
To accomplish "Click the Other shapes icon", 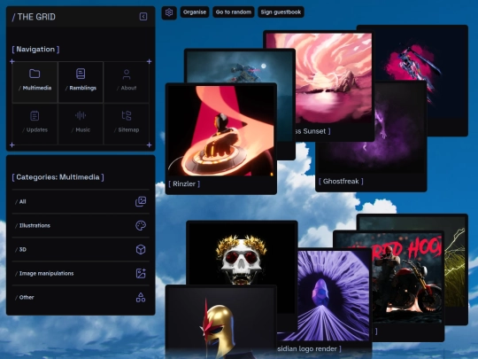I will coord(141,297).
